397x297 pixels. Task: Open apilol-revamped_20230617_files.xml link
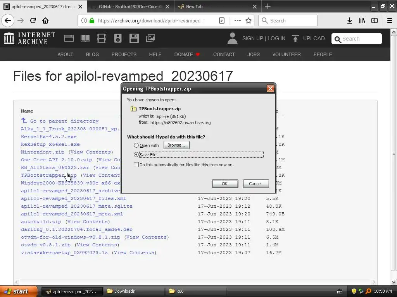point(73,198)
